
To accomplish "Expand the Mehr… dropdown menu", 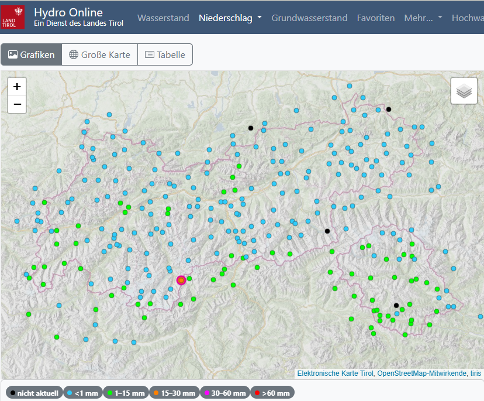I will click(423, 18).
